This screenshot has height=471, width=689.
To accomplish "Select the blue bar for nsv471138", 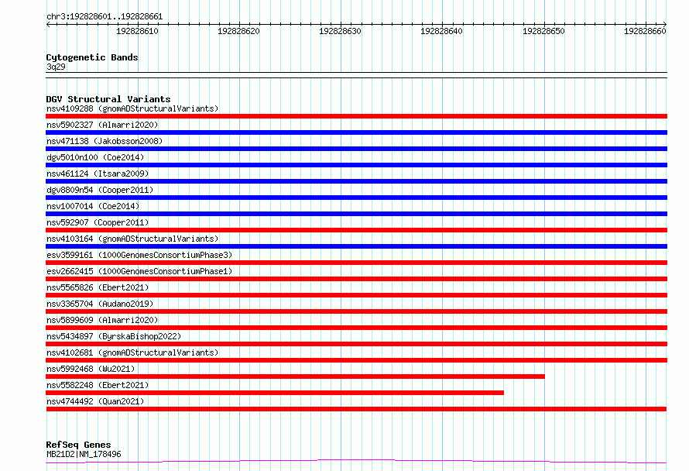I will click(356, 149).
